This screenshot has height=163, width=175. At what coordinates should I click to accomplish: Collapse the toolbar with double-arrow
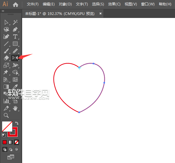[3, 11]
